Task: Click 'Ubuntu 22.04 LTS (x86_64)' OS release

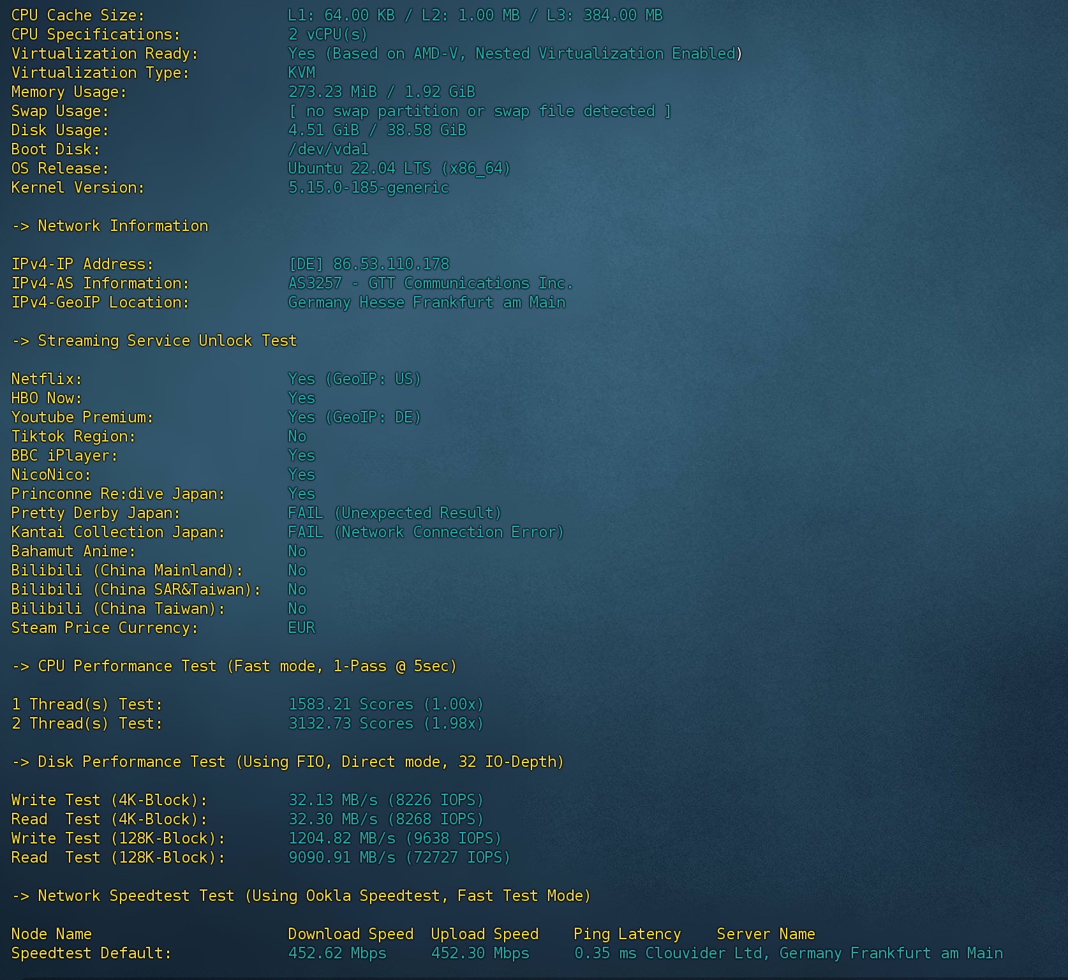Action: (399, 168)
